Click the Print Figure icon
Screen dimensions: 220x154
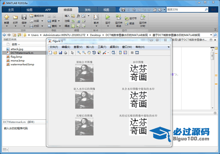pos(65,53)
